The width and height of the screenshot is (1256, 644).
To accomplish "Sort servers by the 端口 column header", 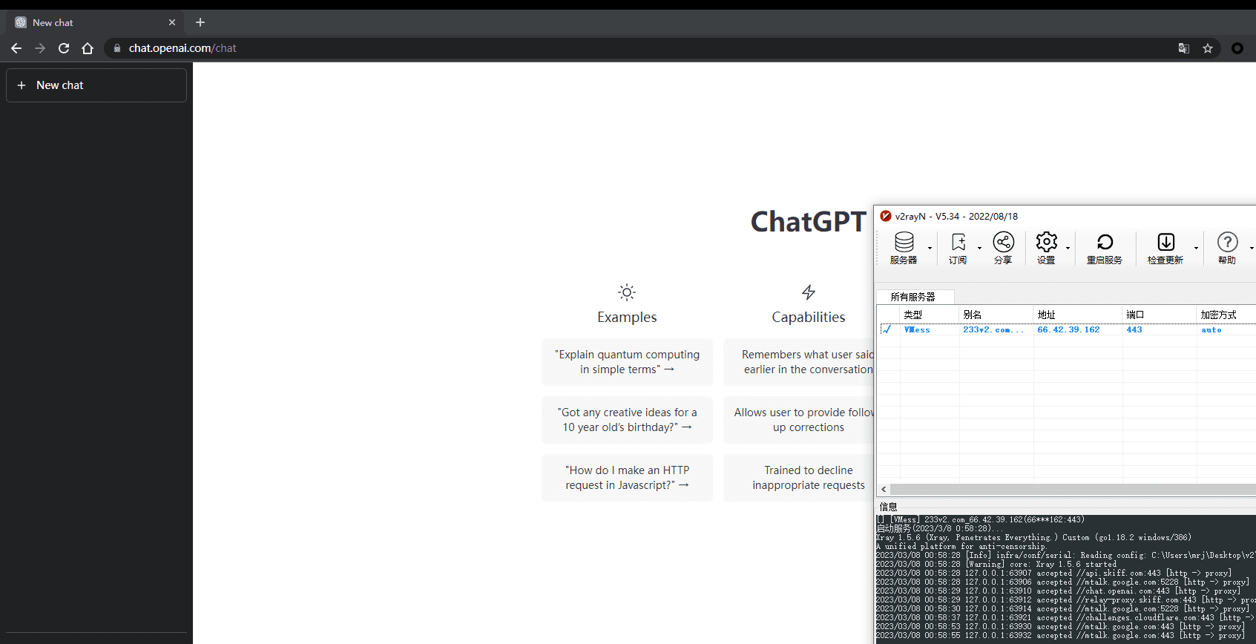I will tap(1160, 315).
